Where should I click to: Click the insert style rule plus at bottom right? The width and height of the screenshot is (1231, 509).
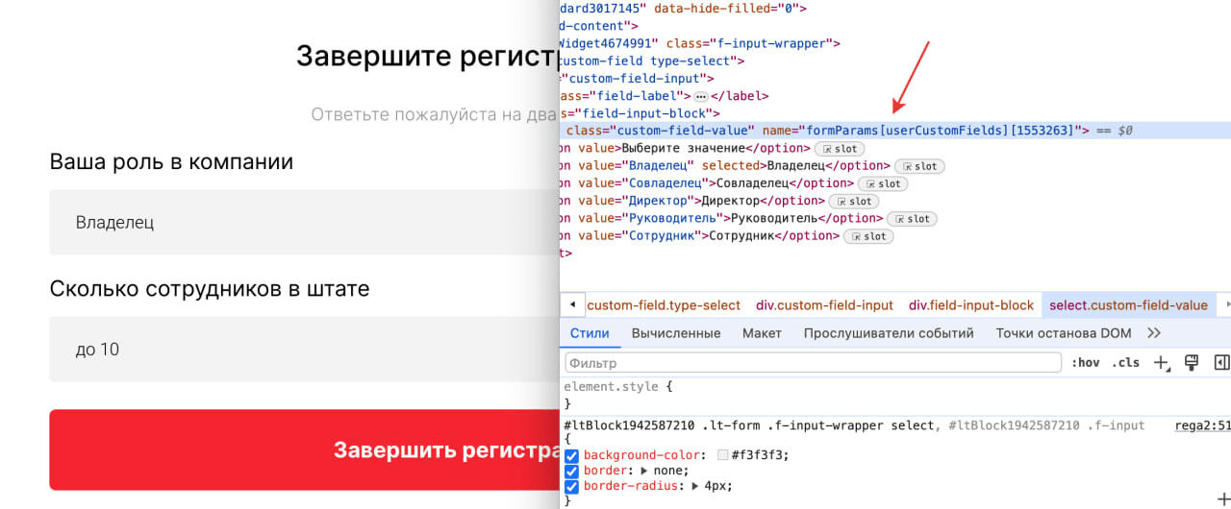[1222, 498]
